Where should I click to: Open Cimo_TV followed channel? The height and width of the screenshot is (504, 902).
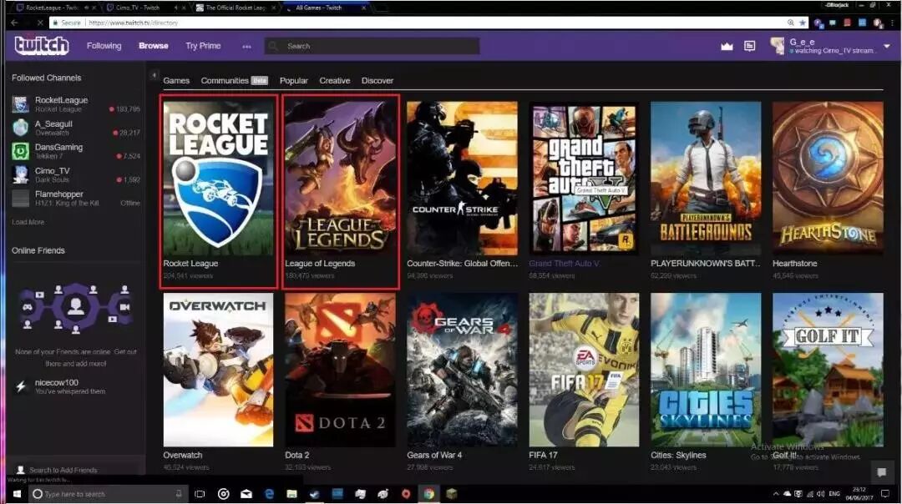[75, 174]
